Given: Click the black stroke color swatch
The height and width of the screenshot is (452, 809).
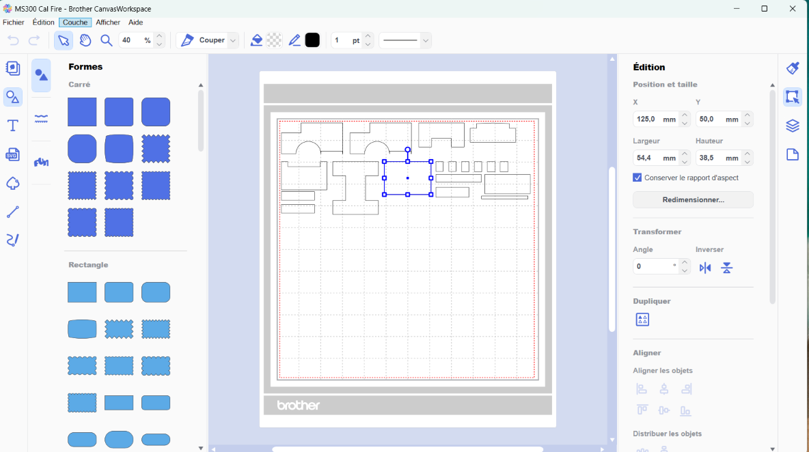Looking at the screenshot, I should coord(312,40).
